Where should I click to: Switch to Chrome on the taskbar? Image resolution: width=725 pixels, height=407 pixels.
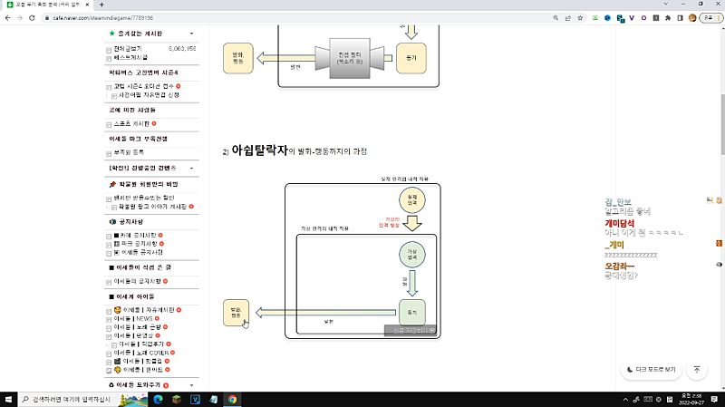click(232, 399)
